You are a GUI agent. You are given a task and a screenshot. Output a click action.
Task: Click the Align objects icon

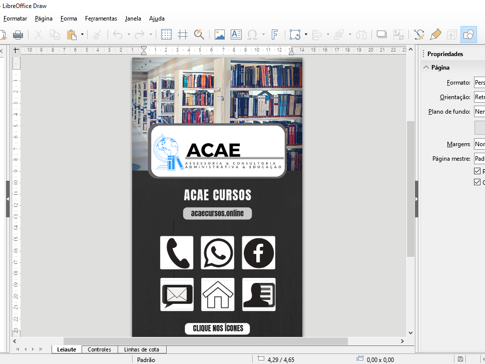[x=317, y=35]
